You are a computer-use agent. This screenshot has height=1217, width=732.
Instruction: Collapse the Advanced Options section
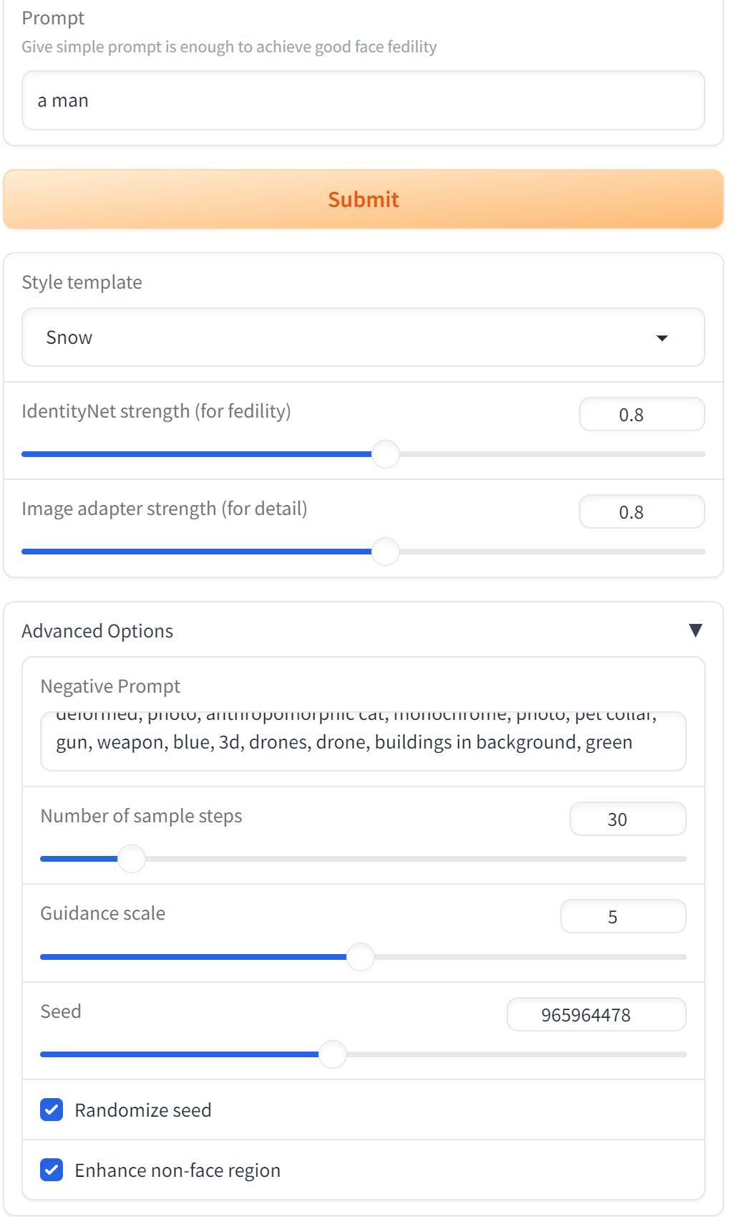pyautogui.click(x=363, y=630)
